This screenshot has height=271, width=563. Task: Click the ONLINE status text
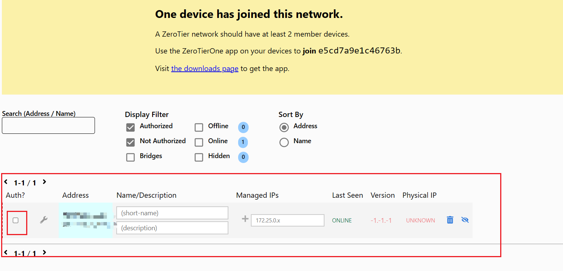tap(342, 221)
